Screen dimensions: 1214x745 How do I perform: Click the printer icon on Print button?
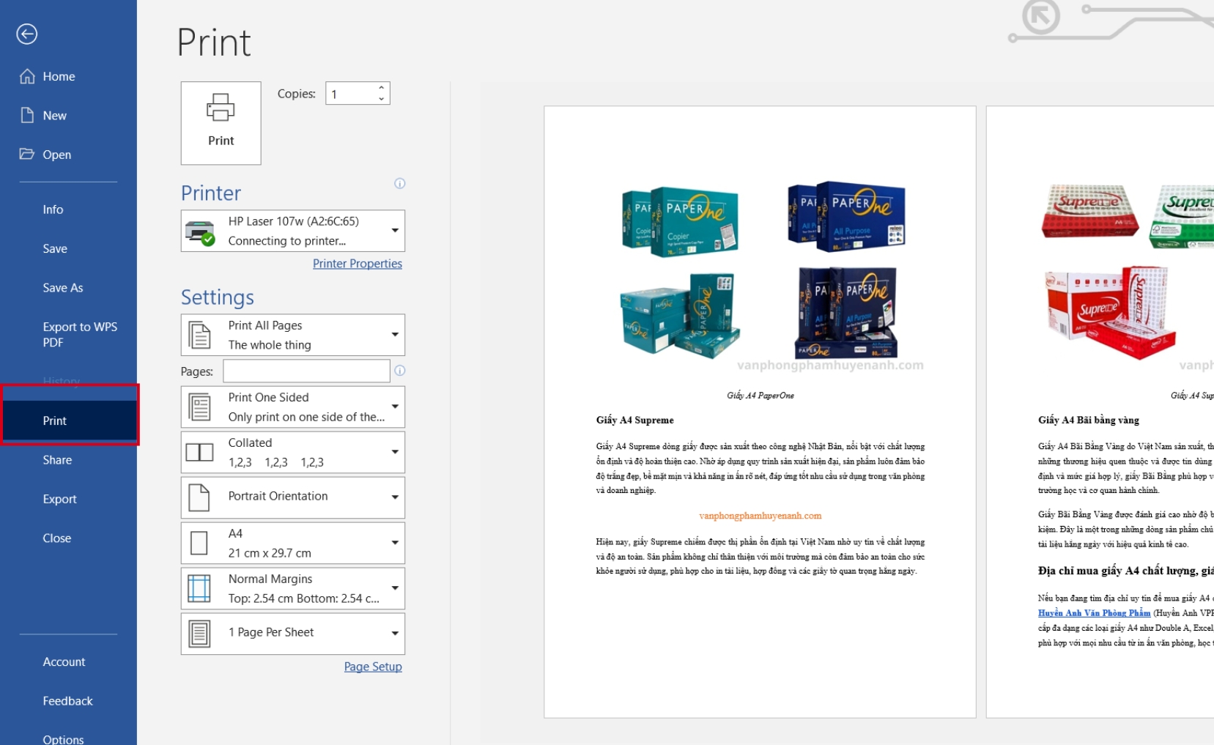pyautogui.click(x=221, y=107)
